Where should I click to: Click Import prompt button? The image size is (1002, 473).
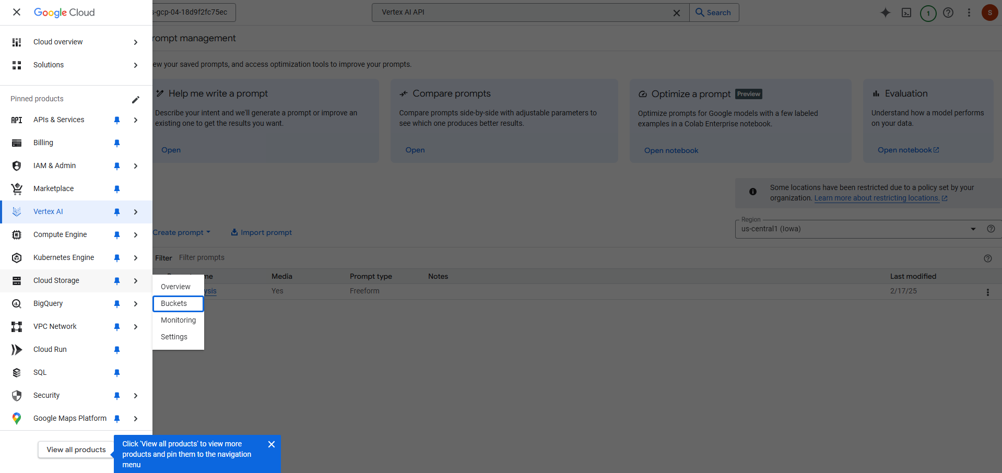pos(261,233)
